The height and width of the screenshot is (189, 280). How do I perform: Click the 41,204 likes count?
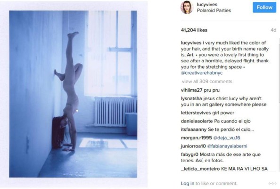(194, 30)
